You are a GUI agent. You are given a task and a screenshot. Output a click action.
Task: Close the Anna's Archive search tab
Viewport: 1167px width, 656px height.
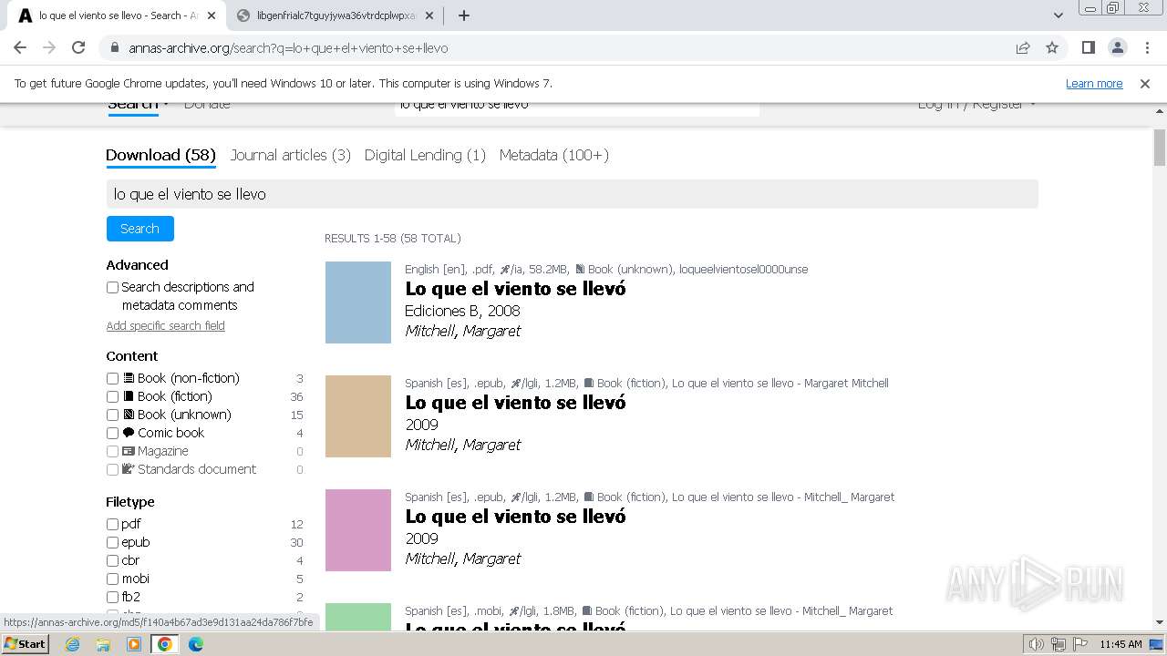pyautogui.click(x=212, y=15)
